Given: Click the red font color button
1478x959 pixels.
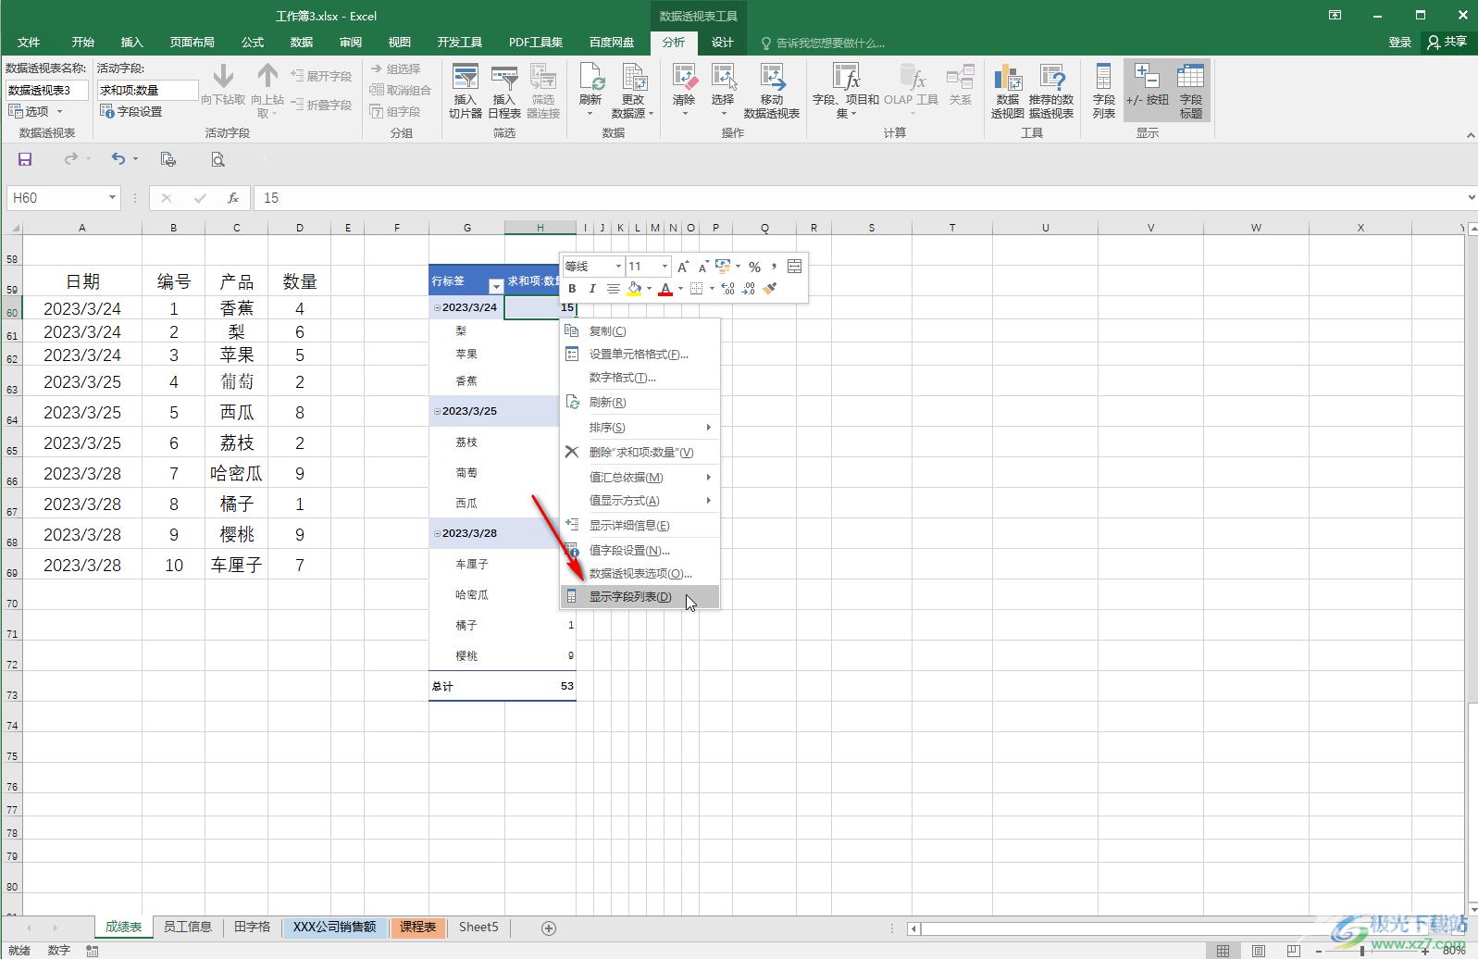Looking at the screenshot, I should tap(665, 289).
